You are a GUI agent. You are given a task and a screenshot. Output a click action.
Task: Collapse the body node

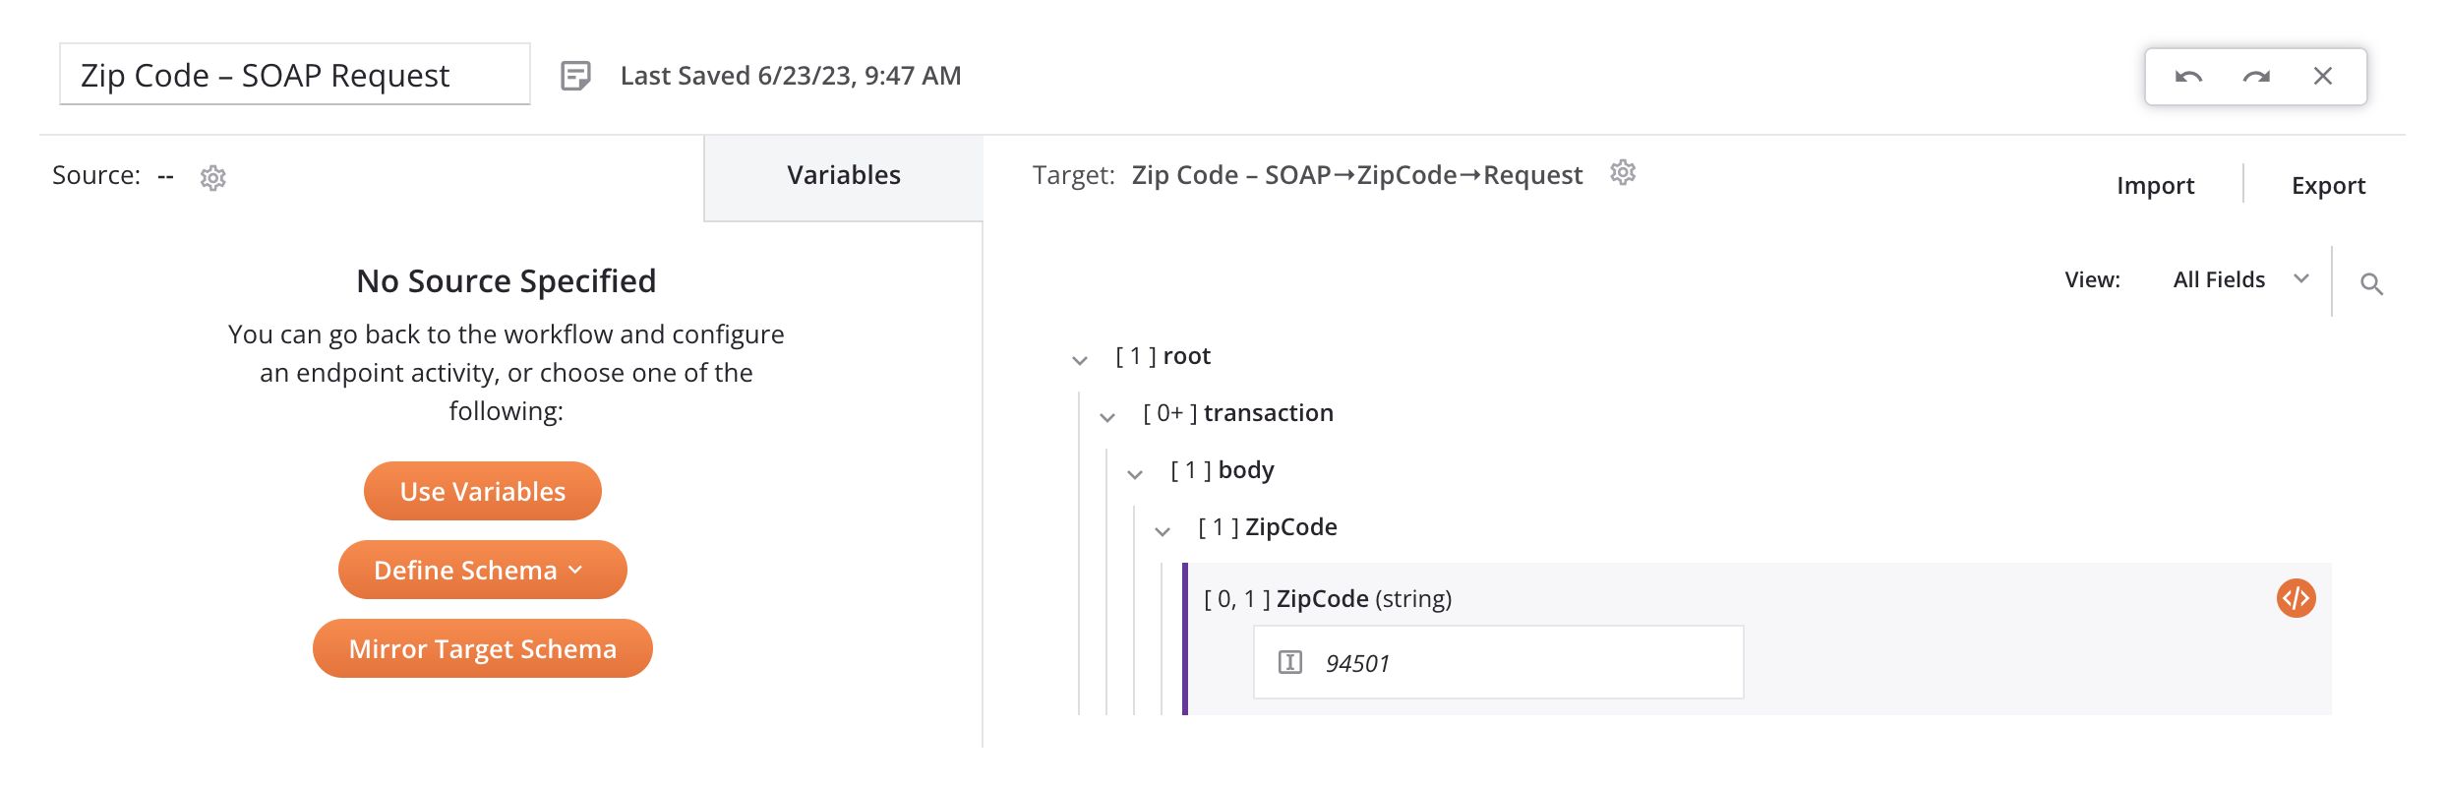click(x=1135, y=474)
